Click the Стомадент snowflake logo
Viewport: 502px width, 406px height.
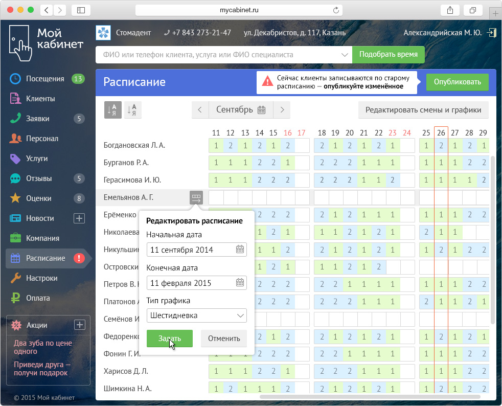103,33
